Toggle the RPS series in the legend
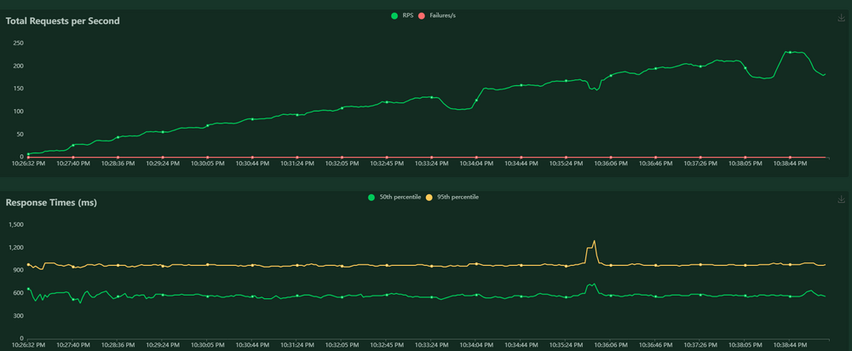Screen dimensions: 852x351 (402, 15)
